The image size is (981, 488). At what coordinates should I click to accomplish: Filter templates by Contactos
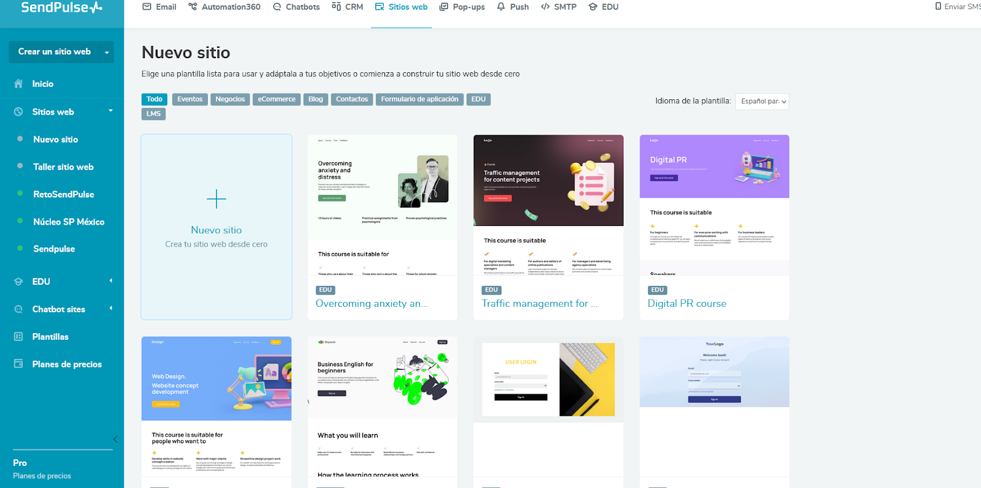(x=352, y=99)
